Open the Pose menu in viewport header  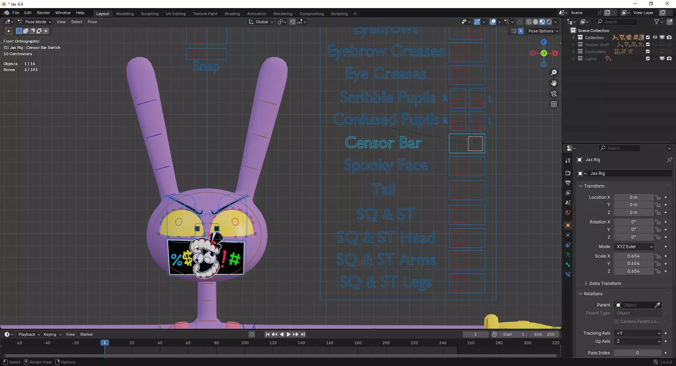coord(92,22)
